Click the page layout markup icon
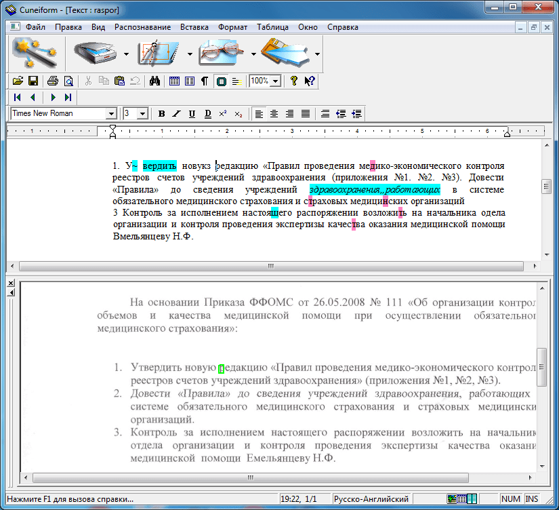The width and height of the screenshot is (559, 510). (x=159, y=54)
